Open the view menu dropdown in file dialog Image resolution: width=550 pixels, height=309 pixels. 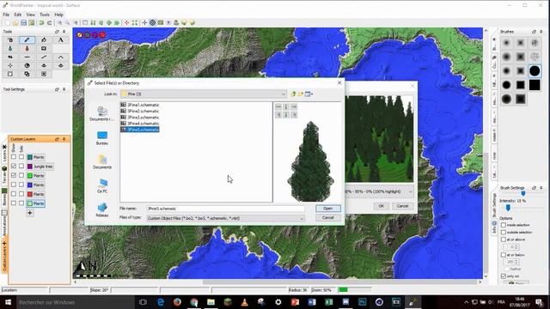[309, 94]
